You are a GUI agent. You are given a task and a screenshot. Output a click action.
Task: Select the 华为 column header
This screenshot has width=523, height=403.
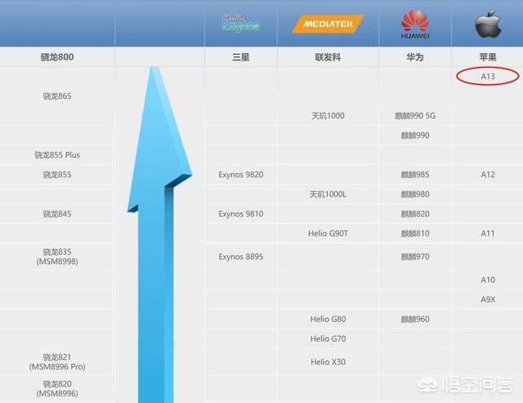415,57
